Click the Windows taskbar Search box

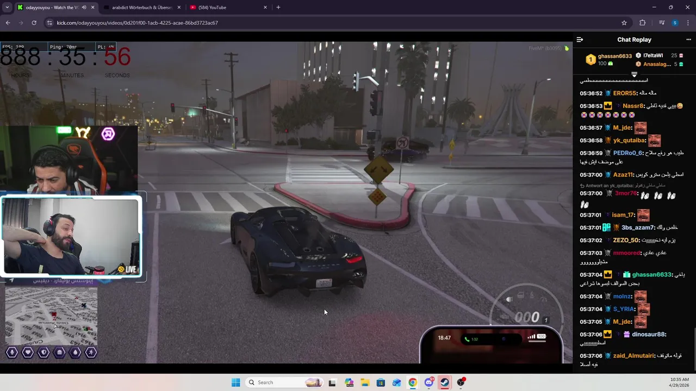pyautogui.click(x=283, y=382)
